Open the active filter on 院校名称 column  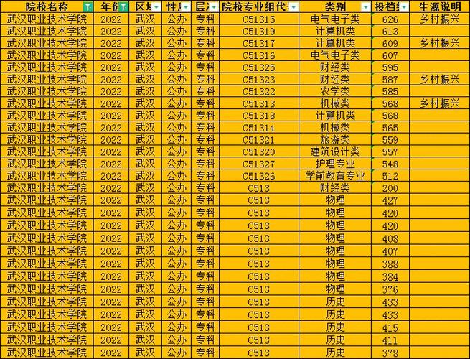[x=88, y=7]
